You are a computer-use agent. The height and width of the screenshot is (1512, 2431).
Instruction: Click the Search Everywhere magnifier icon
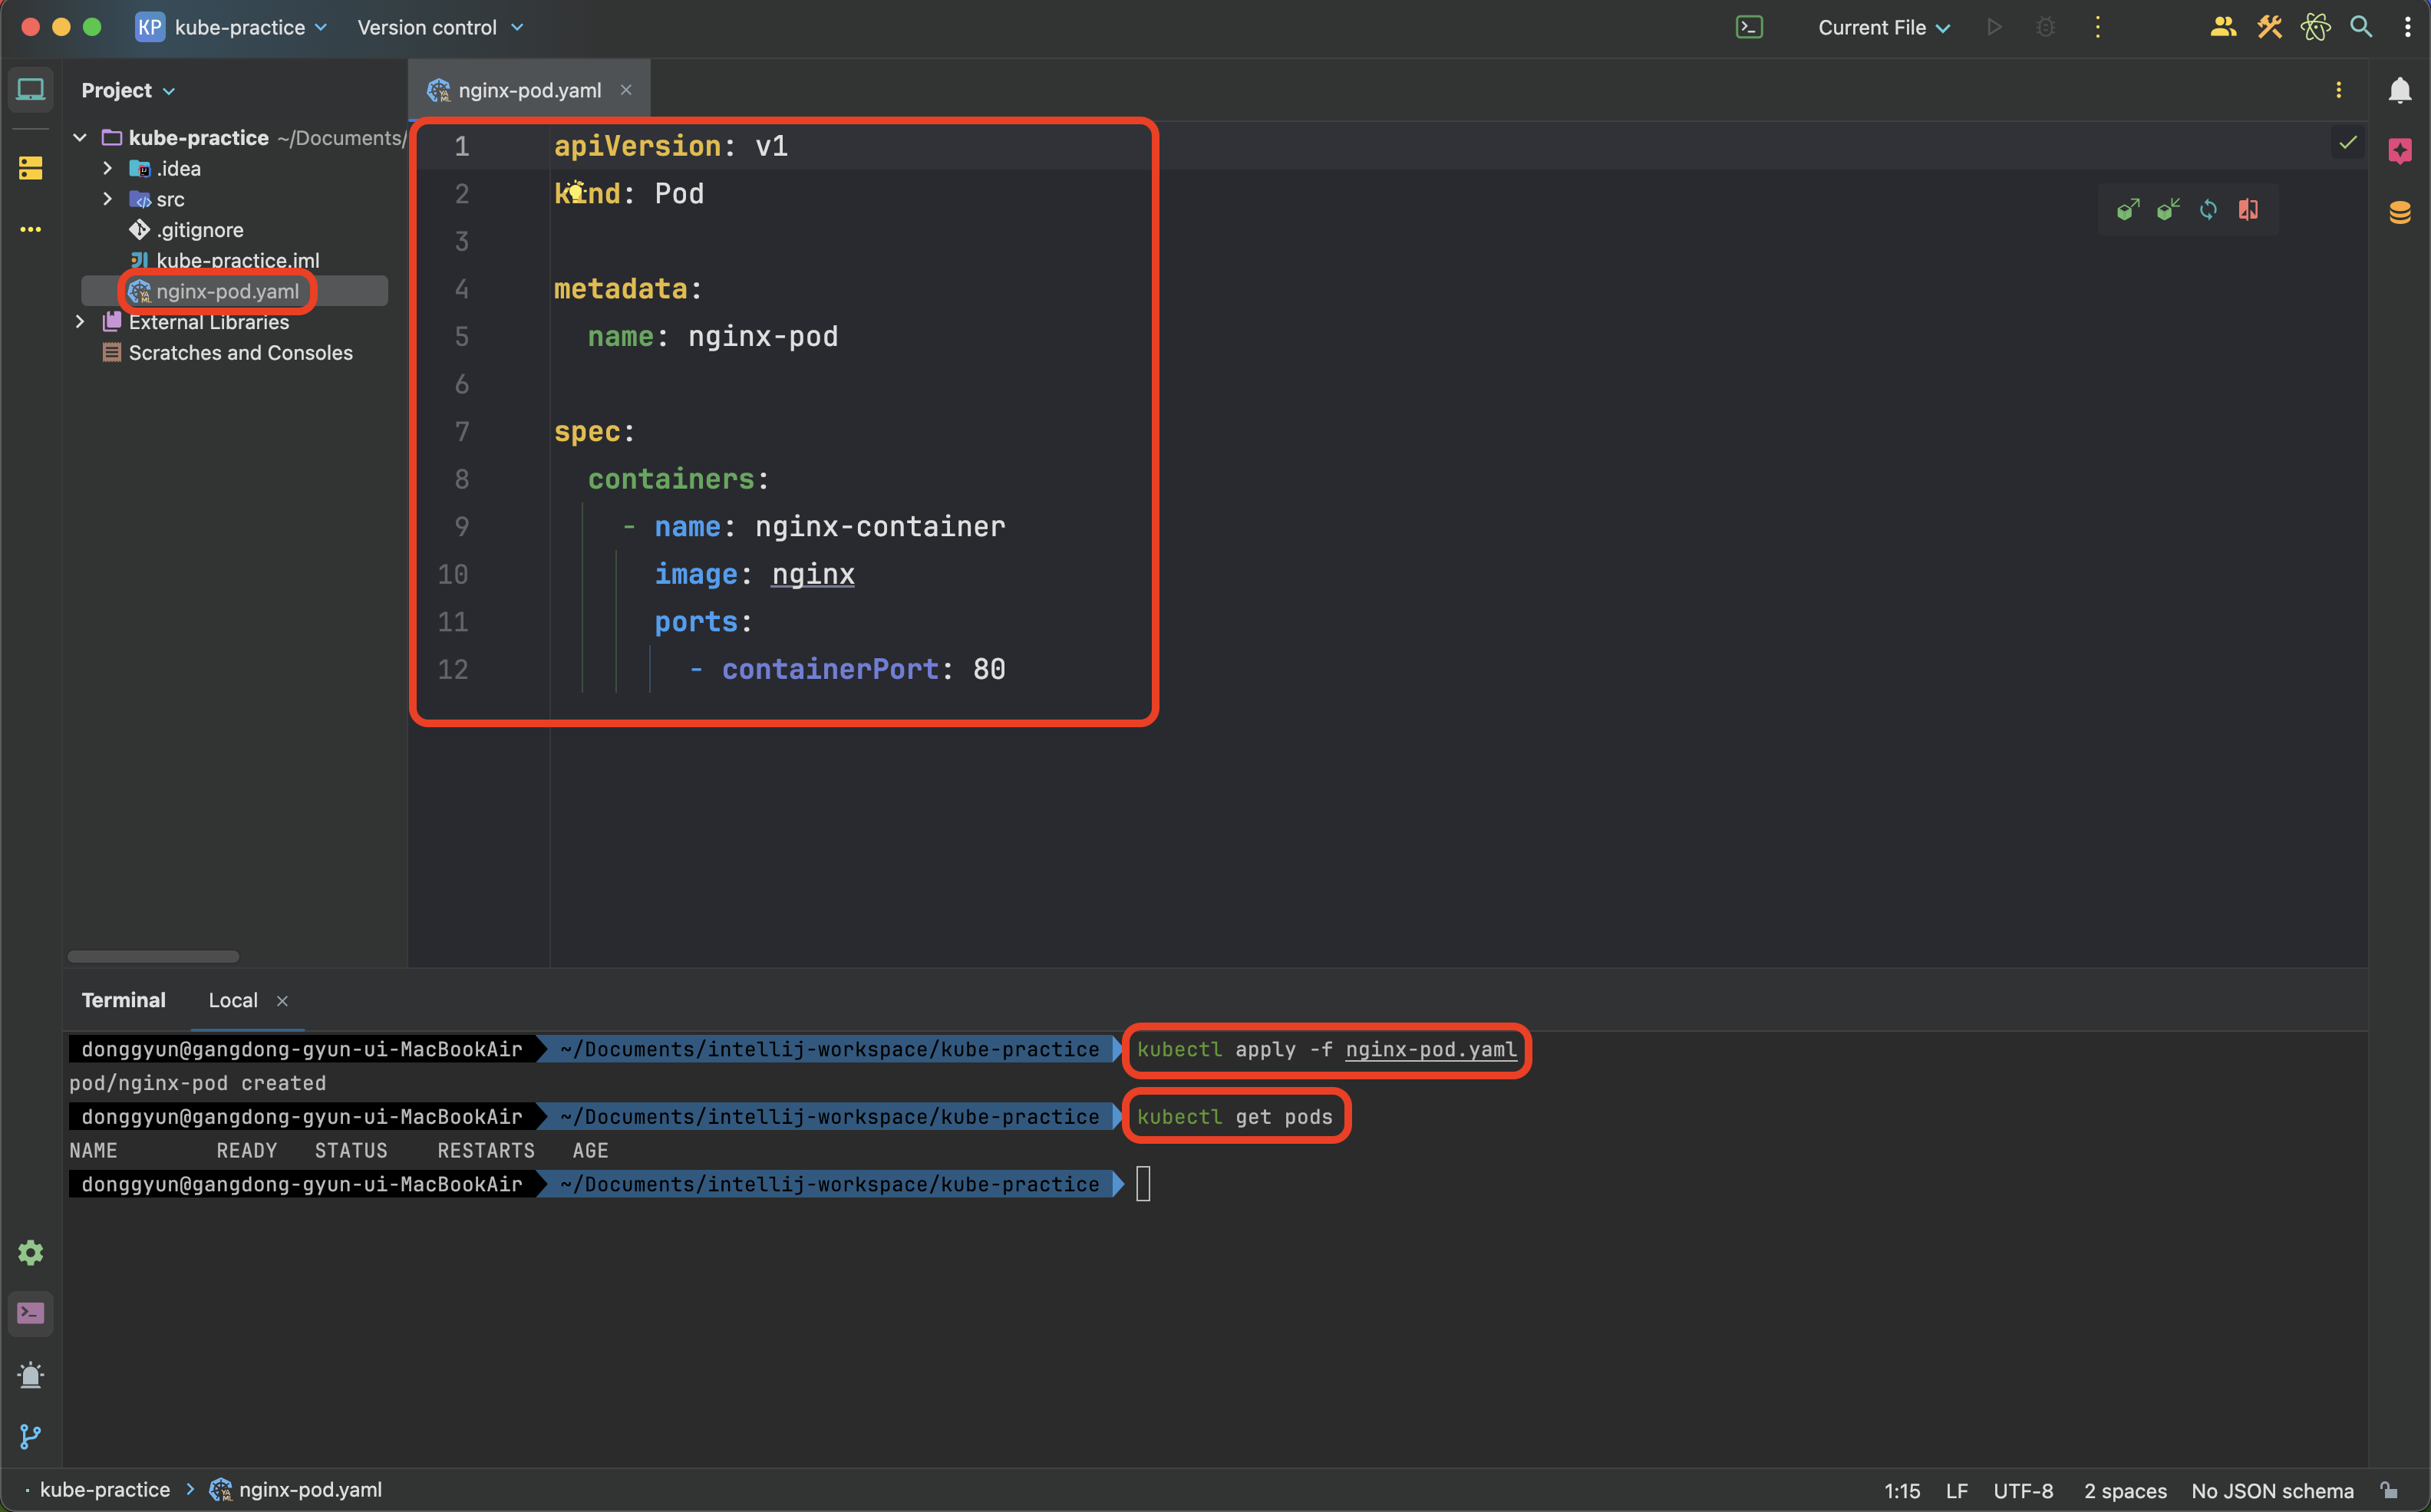click(x=2360, y=28)
